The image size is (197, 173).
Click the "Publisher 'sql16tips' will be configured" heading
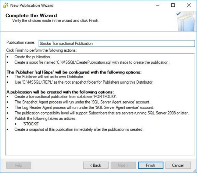74,72
